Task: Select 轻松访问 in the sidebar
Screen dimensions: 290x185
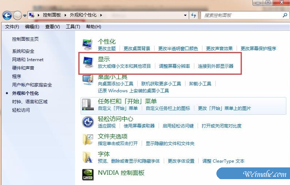Action: [x=21, y=110]
